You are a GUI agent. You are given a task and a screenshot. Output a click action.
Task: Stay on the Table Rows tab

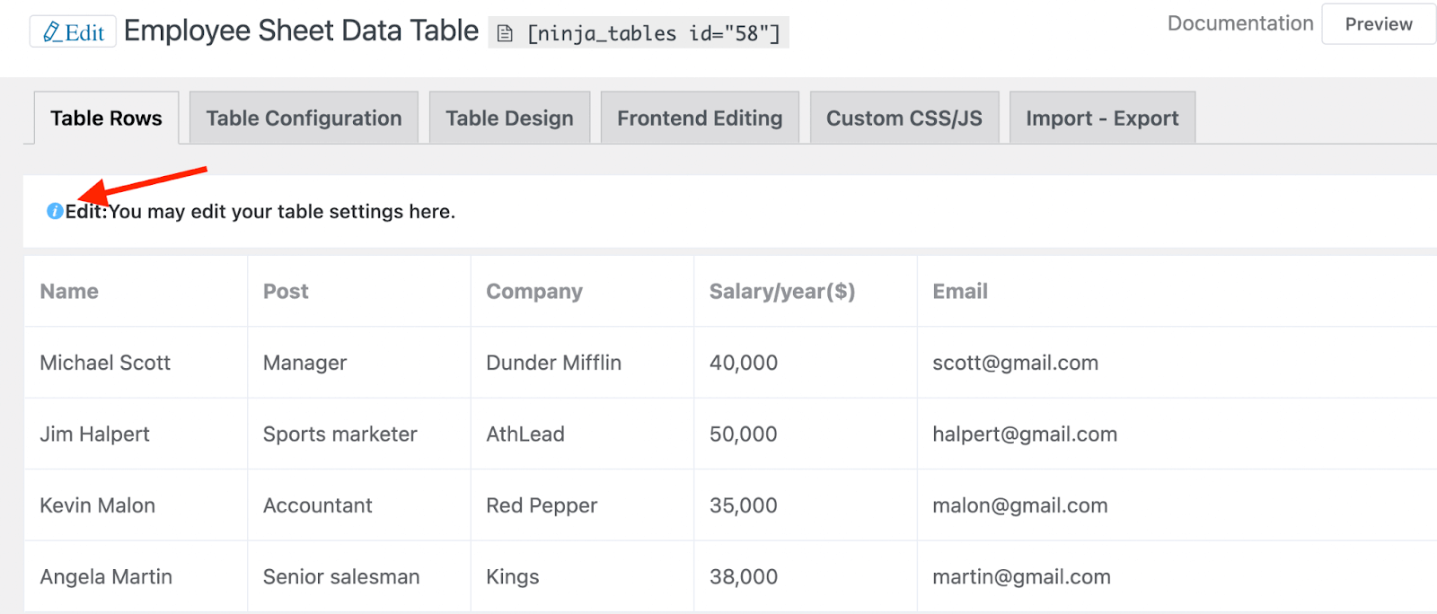[105, 118]
